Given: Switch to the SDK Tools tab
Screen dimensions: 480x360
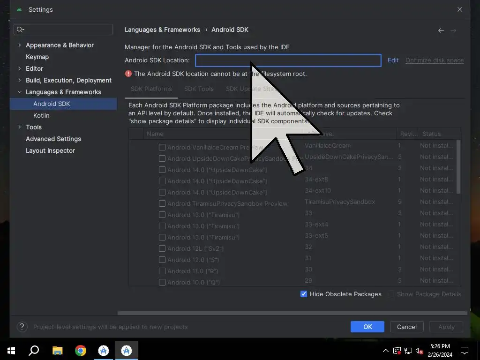Looking at the screenshot, I should 199,89.
